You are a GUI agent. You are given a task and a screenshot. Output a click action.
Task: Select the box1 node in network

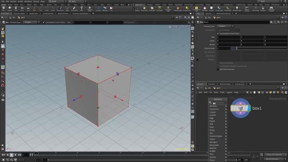240,108
